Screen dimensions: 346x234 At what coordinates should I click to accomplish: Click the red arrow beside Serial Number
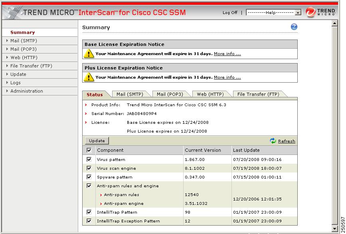pos(86,114)
